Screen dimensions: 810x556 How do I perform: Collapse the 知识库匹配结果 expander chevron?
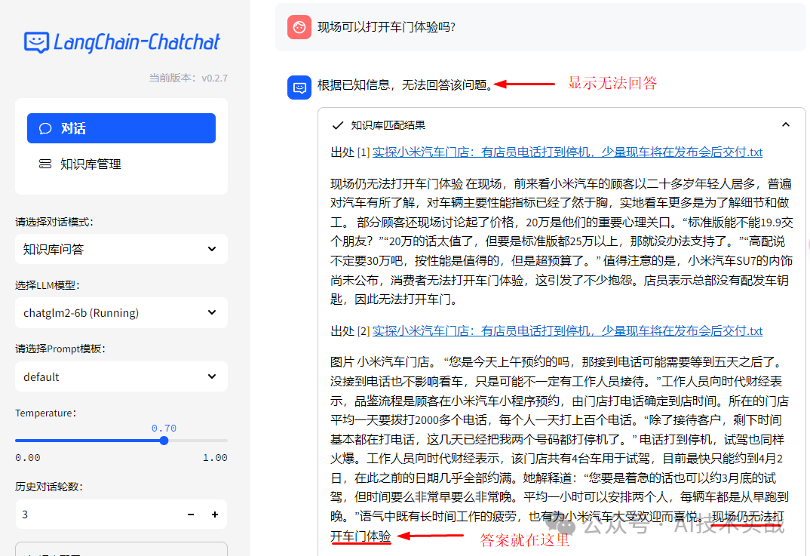[x=786, y=124]
